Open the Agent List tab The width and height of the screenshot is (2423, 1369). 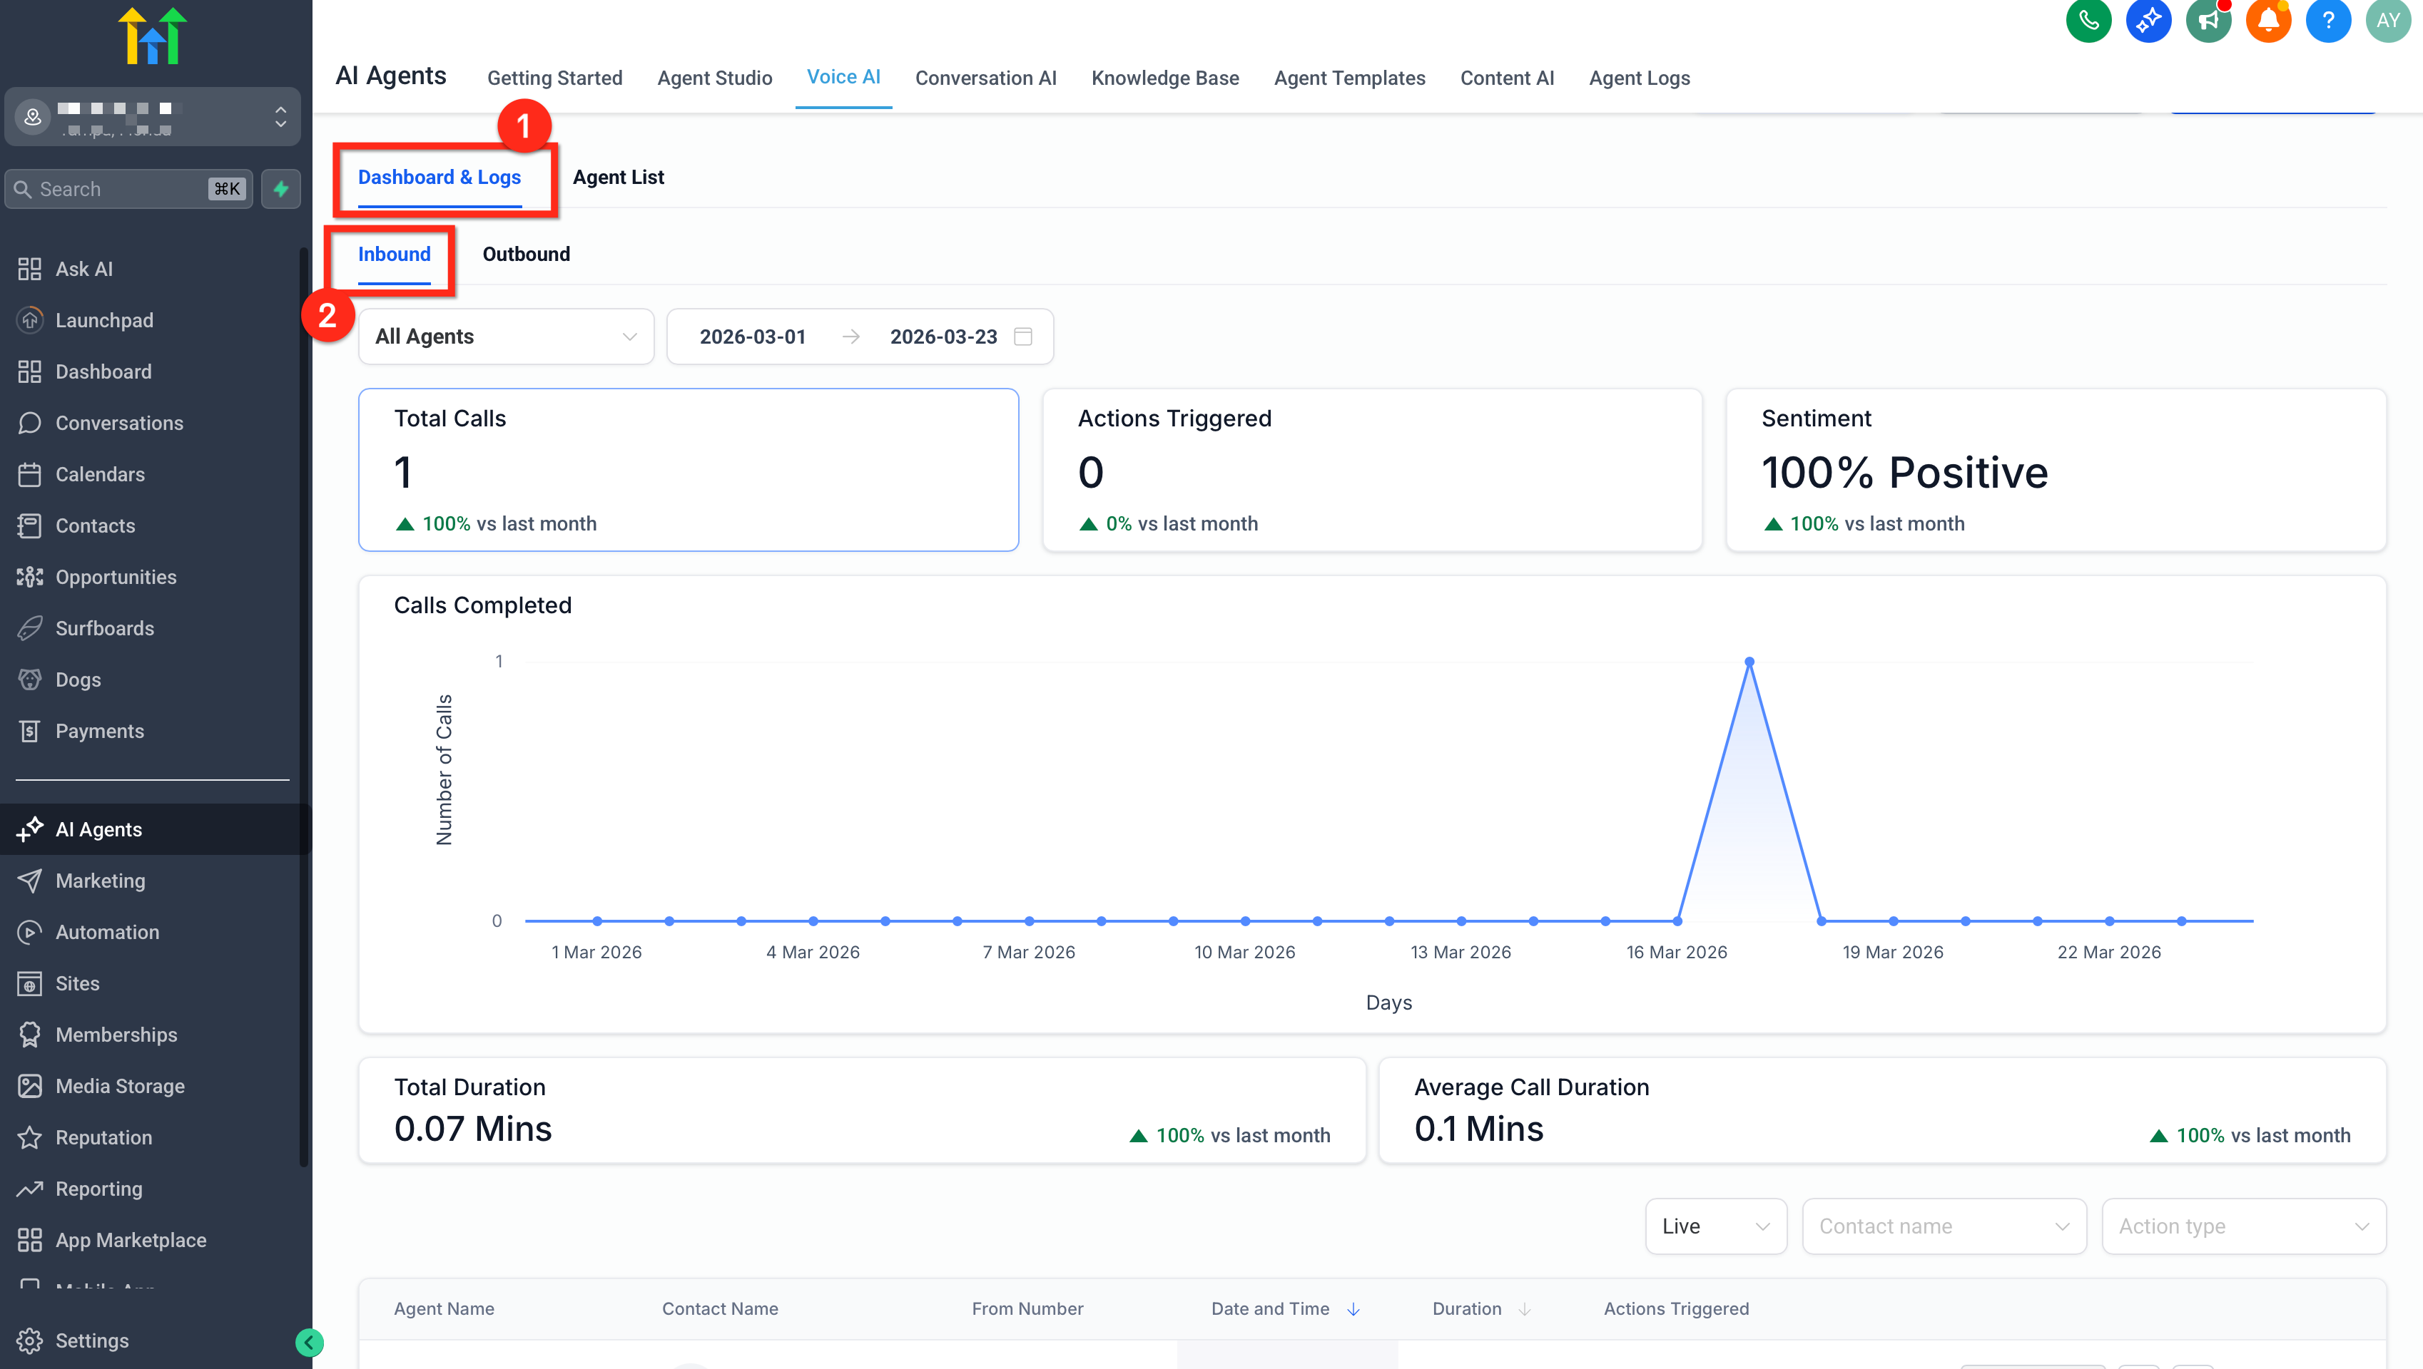tap(618, 177)
